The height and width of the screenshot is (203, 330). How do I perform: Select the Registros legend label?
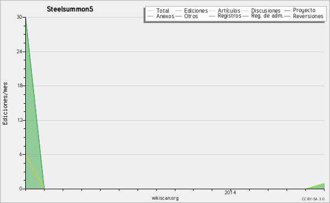229,16
